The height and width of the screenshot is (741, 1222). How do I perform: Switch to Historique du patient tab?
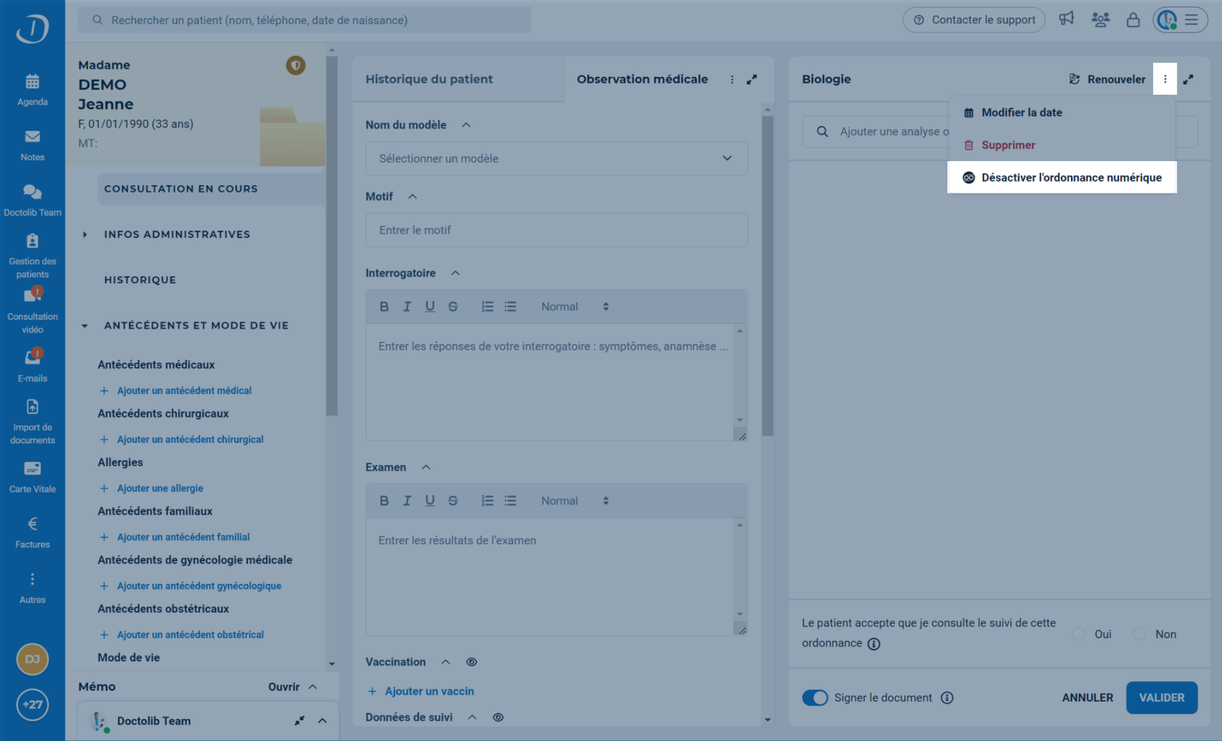(x=429, y=79)
